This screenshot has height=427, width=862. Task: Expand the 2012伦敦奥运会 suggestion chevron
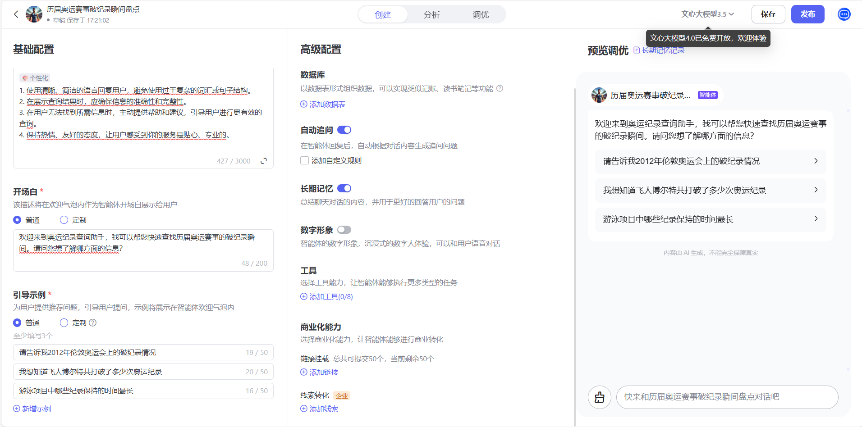pyautogui.click(x=816, y=161)
